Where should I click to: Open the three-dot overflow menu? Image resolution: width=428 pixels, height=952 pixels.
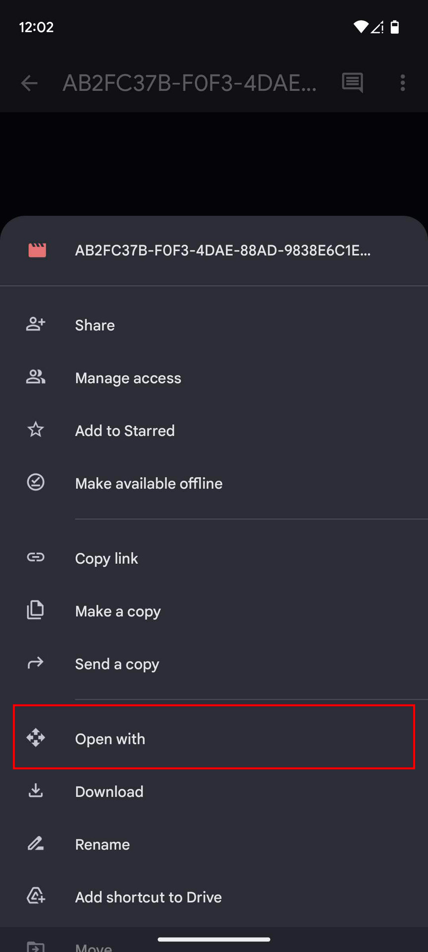(403, 83)
